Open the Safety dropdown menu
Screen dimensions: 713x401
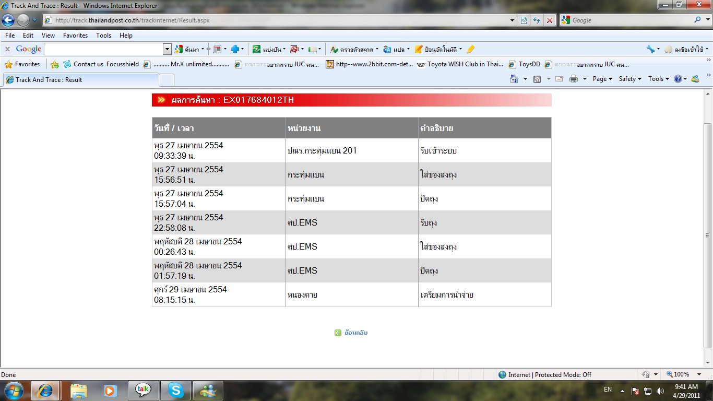tap(630, 79)
